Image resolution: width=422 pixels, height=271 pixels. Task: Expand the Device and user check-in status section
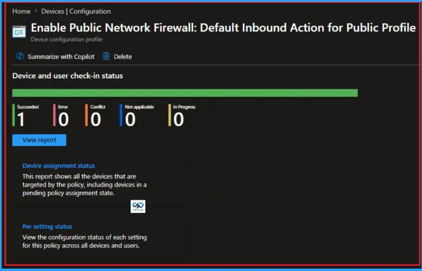(x=67, y=75)
